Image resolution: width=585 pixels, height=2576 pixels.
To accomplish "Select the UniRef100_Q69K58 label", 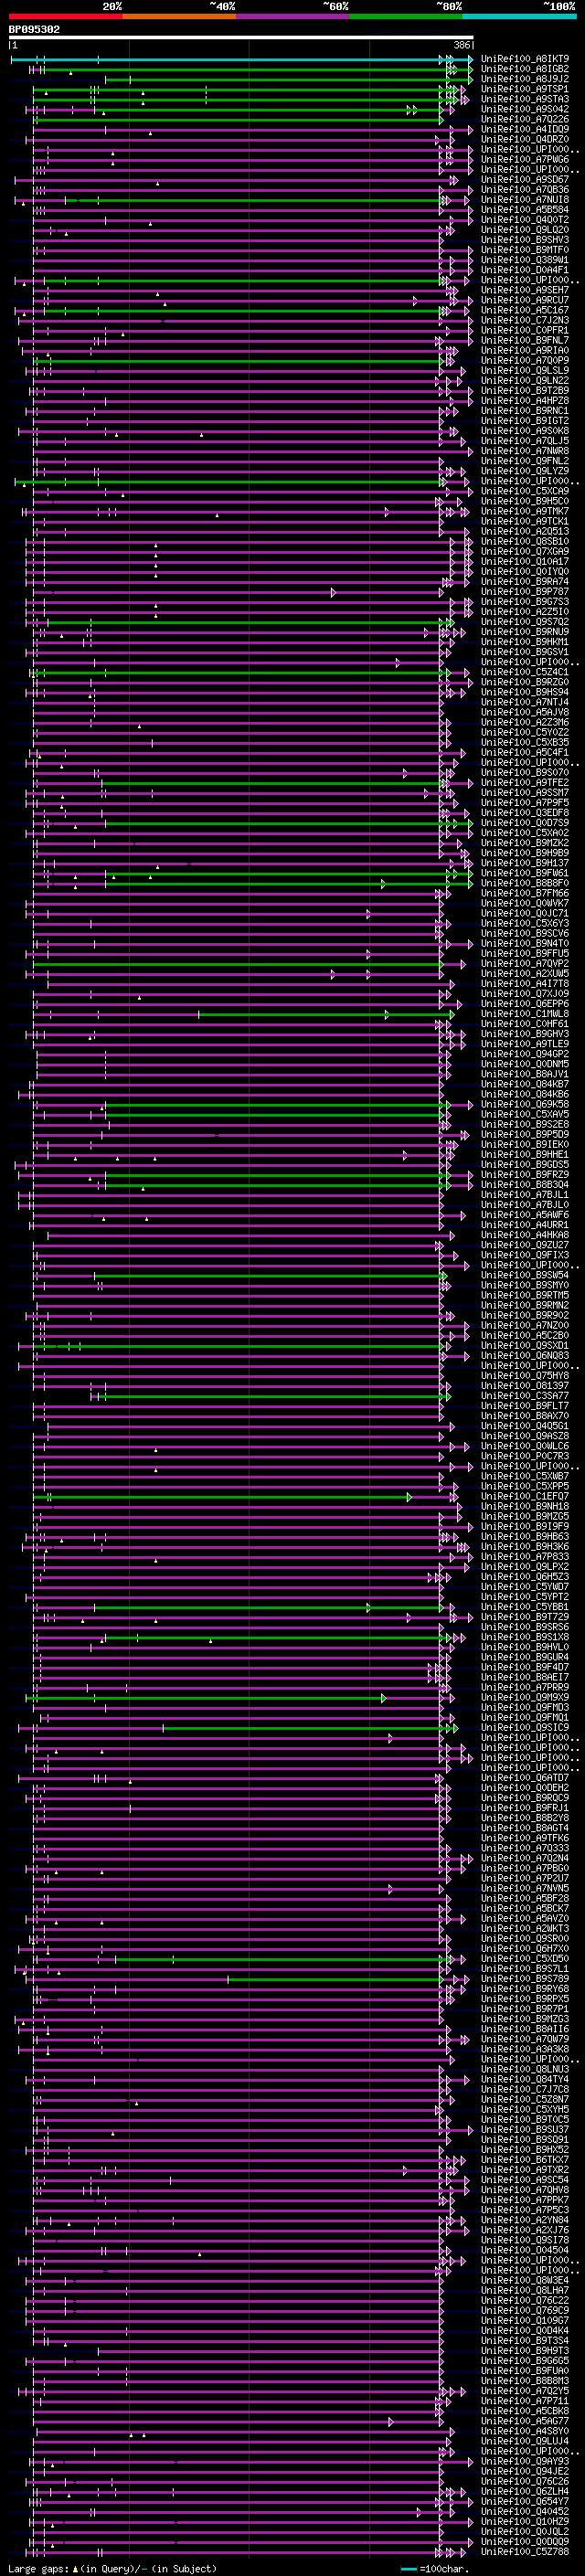I will click(x=525, y=1104).
